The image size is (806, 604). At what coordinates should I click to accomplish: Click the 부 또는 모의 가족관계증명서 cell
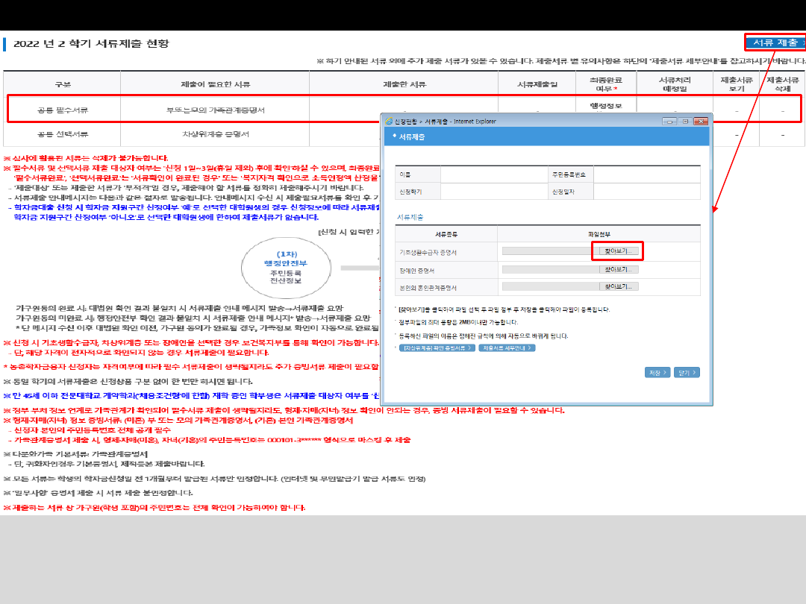(x=215, y=110)
